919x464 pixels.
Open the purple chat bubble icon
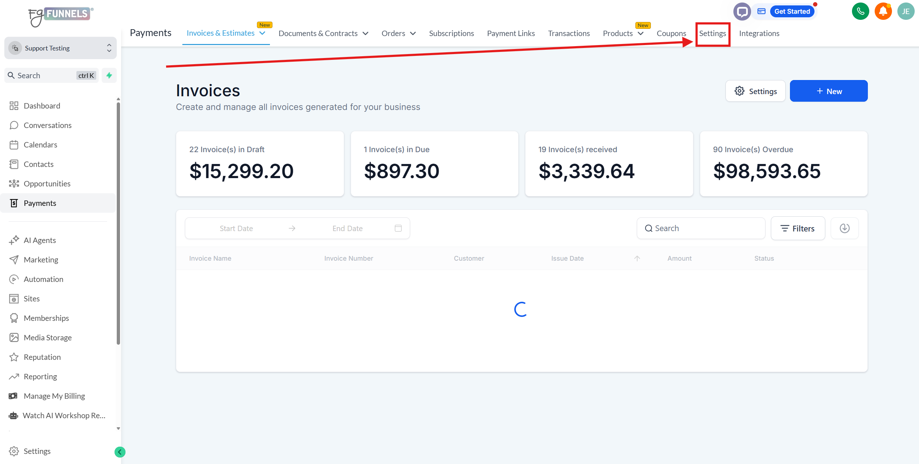(742, 12)
